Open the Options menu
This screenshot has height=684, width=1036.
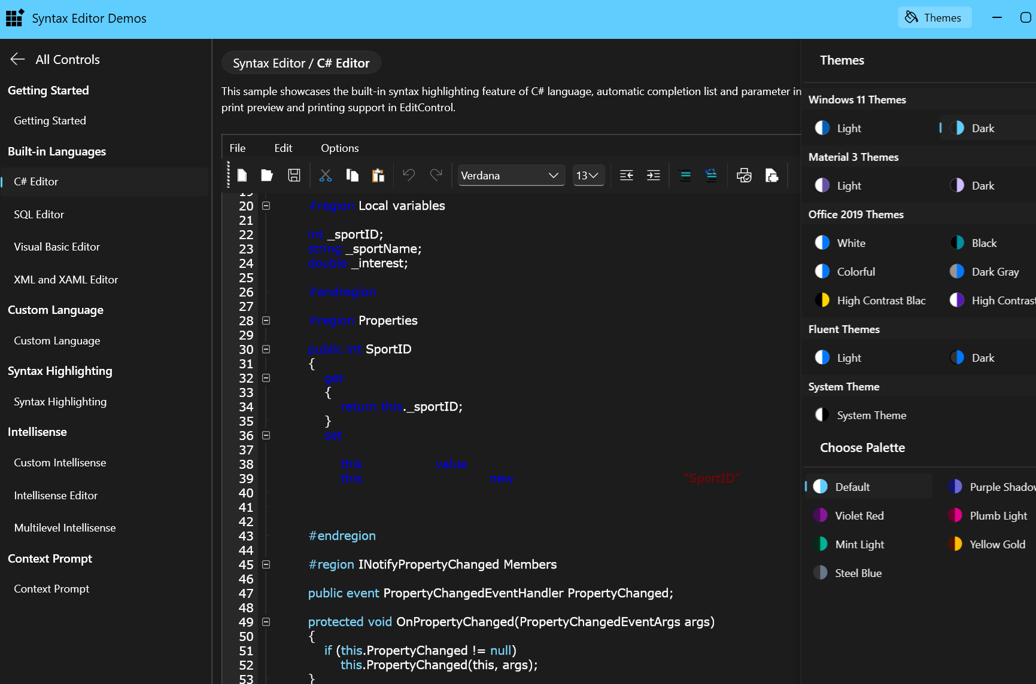coord(339,148)
